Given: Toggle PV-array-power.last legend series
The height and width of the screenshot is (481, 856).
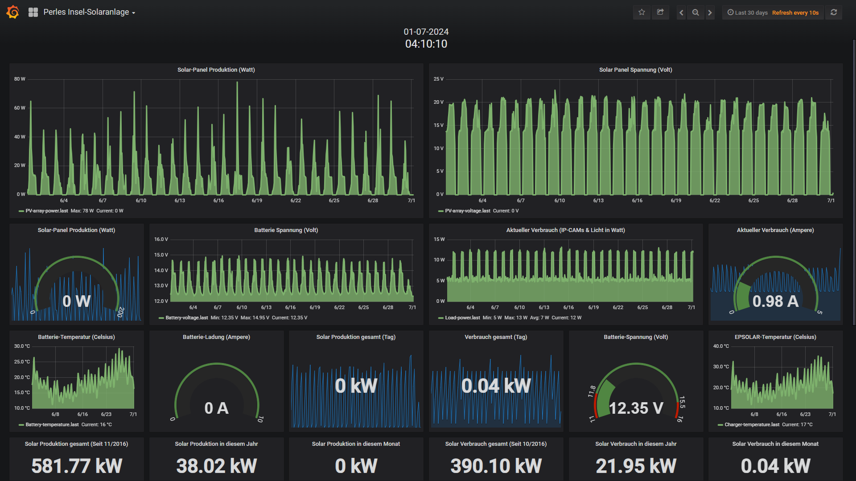Looking at the screenshot, I should 47,211.
